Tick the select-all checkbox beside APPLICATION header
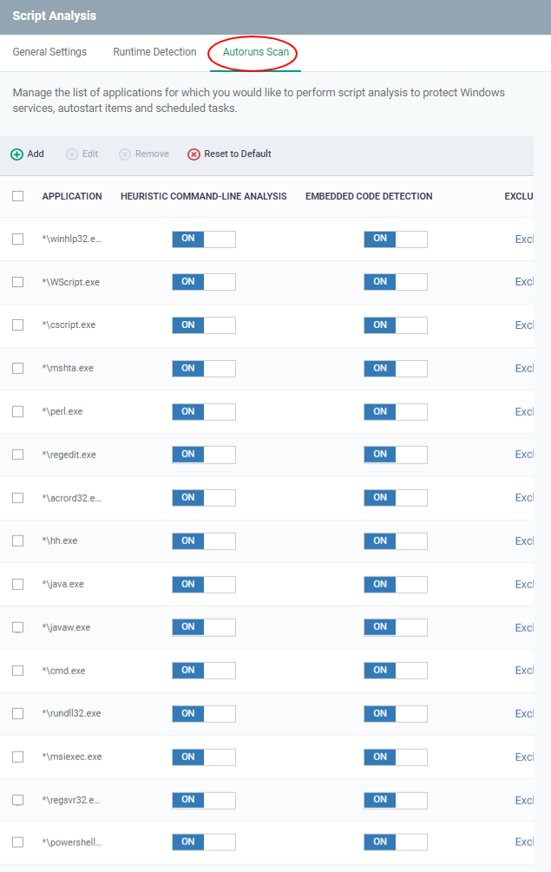 (x=18, y=196)
